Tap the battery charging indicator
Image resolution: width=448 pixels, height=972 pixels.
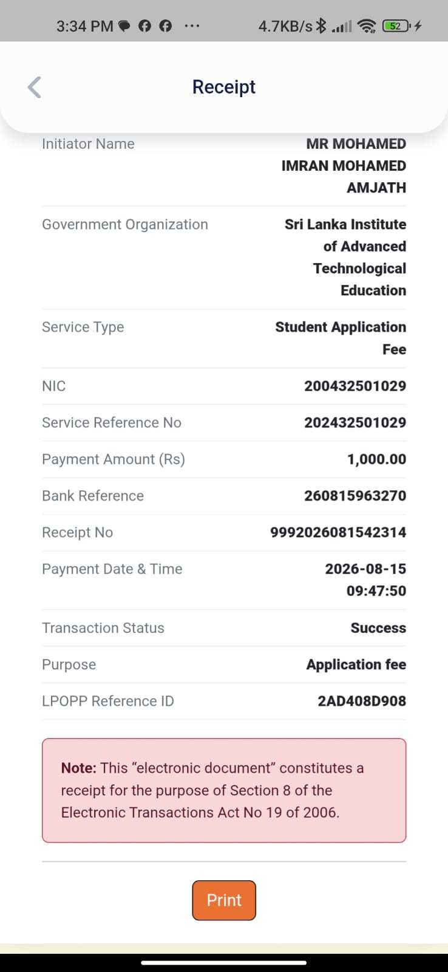(x=402, y=26)
